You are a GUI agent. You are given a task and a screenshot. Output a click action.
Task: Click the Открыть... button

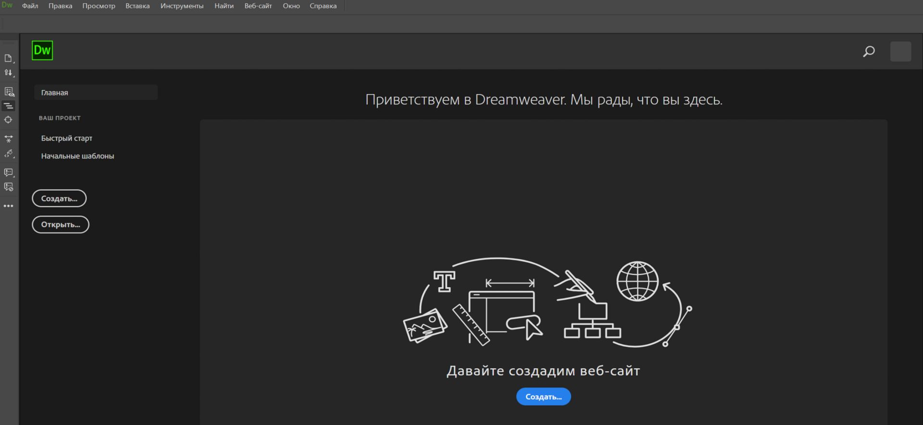pyautogui.click(x=61, y=224)
